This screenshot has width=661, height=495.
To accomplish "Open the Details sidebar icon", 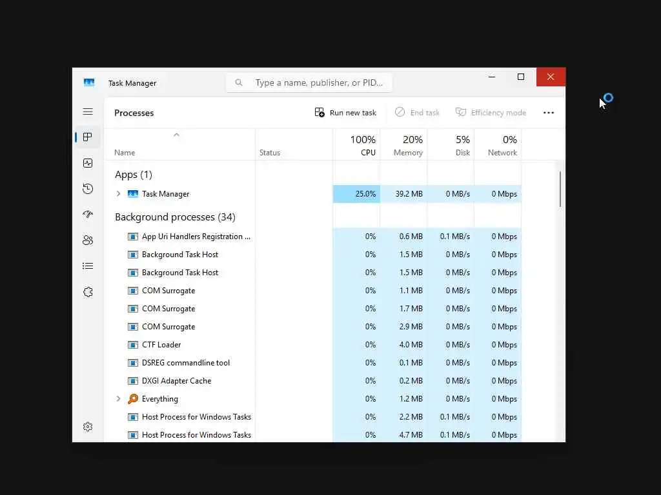I will coord(88,266).
